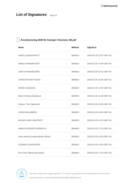Select the MONICA ANN LINDSTEDT row
134x190 pixels.
pyautogui.click(x=67, y=120)
